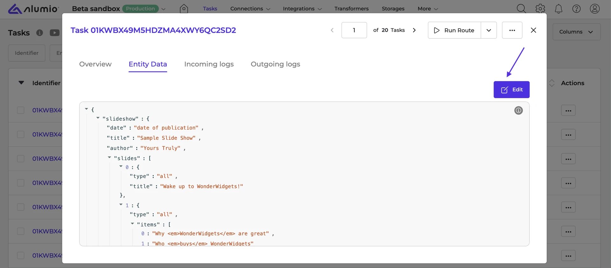Collapse the "slides" array node
Image resolution: width=611 pixels, height=268 pixels.
[x=109, y=157]
